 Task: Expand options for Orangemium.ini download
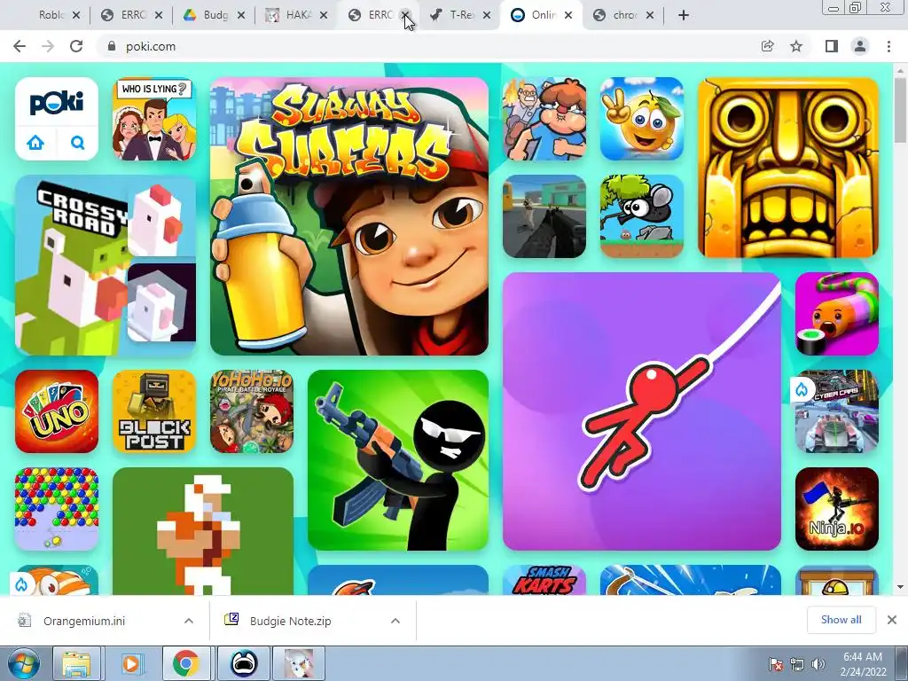pos(189,621)
